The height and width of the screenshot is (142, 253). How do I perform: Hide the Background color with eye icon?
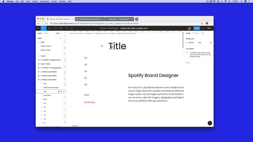tap(211, 43)
